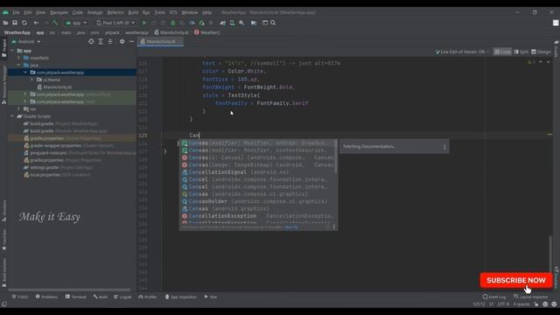Click the Search Everywhere magnifier icon
Viewport: 560px width, 315px height.
(x=273, y=23)
